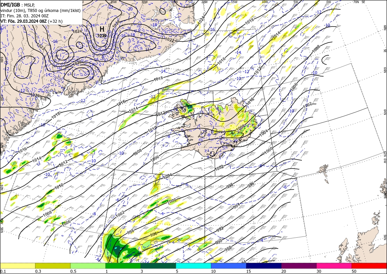The width and height of the screenshot is (387, 274).
Task: Click the '-22' temperature contour label
Action: [x=110, y=7]
